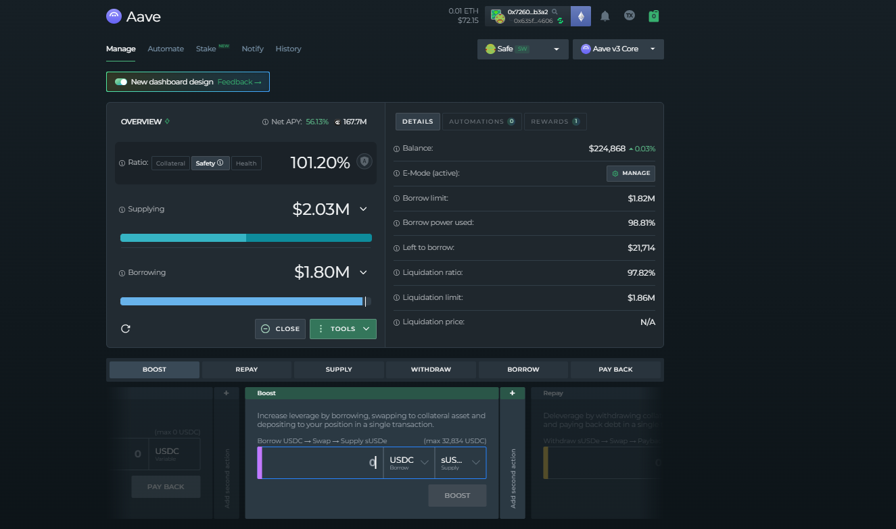Click the BOOST submit button
This screenshot has width=896, height=529.
[457, 495]
